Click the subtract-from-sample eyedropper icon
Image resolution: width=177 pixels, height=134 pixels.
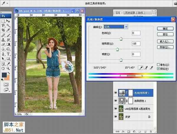152,67
